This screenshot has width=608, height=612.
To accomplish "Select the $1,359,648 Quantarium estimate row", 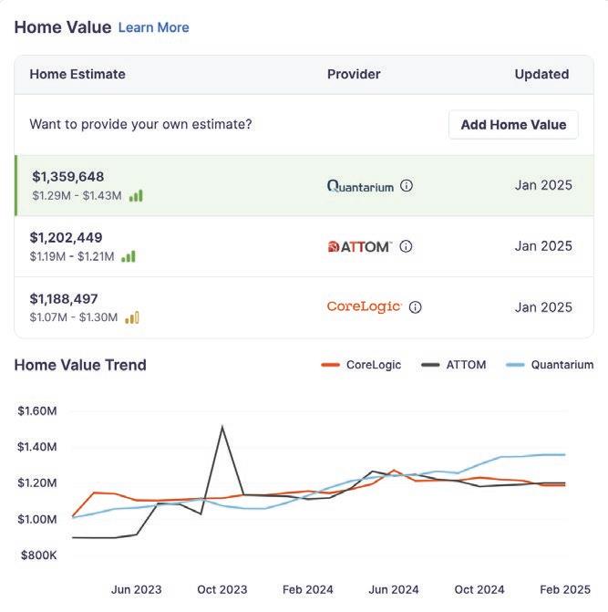I will coord(228,185).
